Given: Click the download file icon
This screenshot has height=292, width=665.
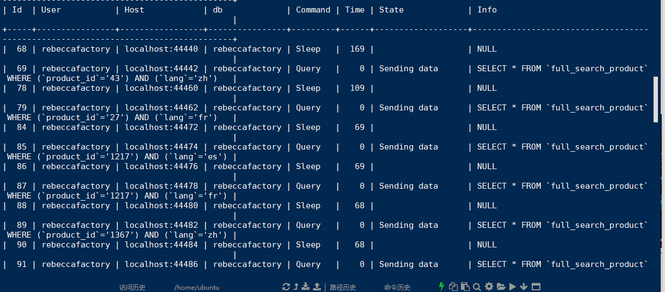Looking at the screenshot, I should [306, 287].
